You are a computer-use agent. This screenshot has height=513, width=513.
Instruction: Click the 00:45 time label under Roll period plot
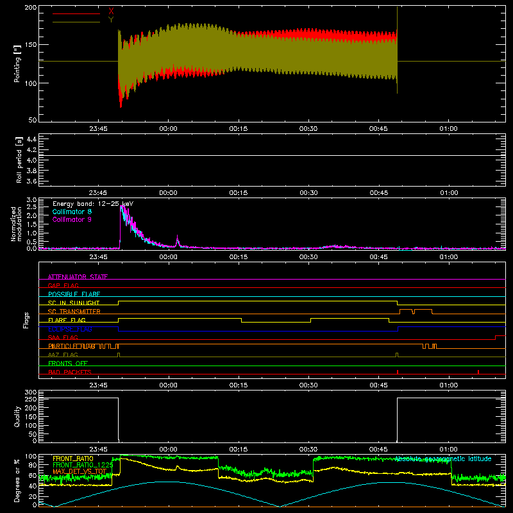378,193
